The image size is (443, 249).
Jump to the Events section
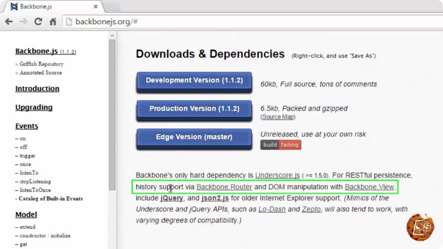[x=27, y=126]
